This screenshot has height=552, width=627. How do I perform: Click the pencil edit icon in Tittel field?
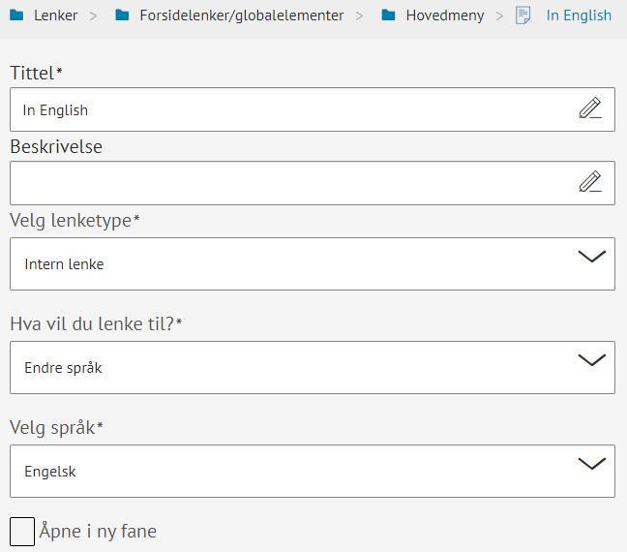click(x=590, y=108)
